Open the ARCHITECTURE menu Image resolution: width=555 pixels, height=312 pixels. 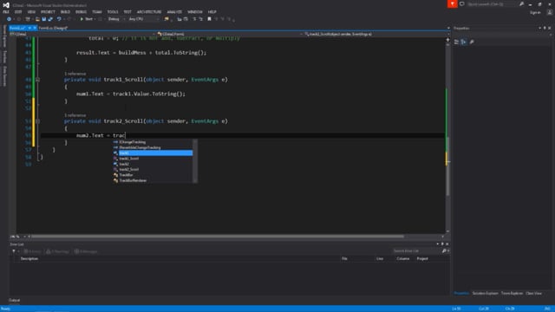coord(149,12)
